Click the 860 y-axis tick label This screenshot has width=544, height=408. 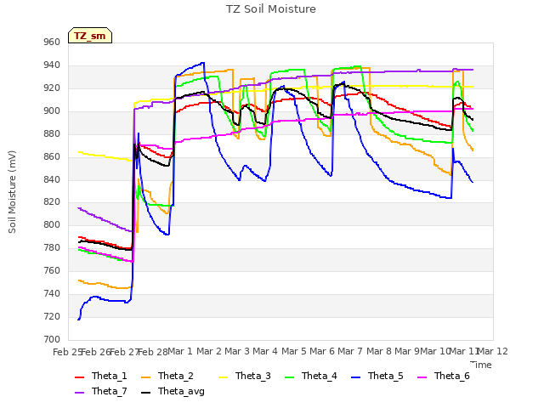click(x=52, y=156)
